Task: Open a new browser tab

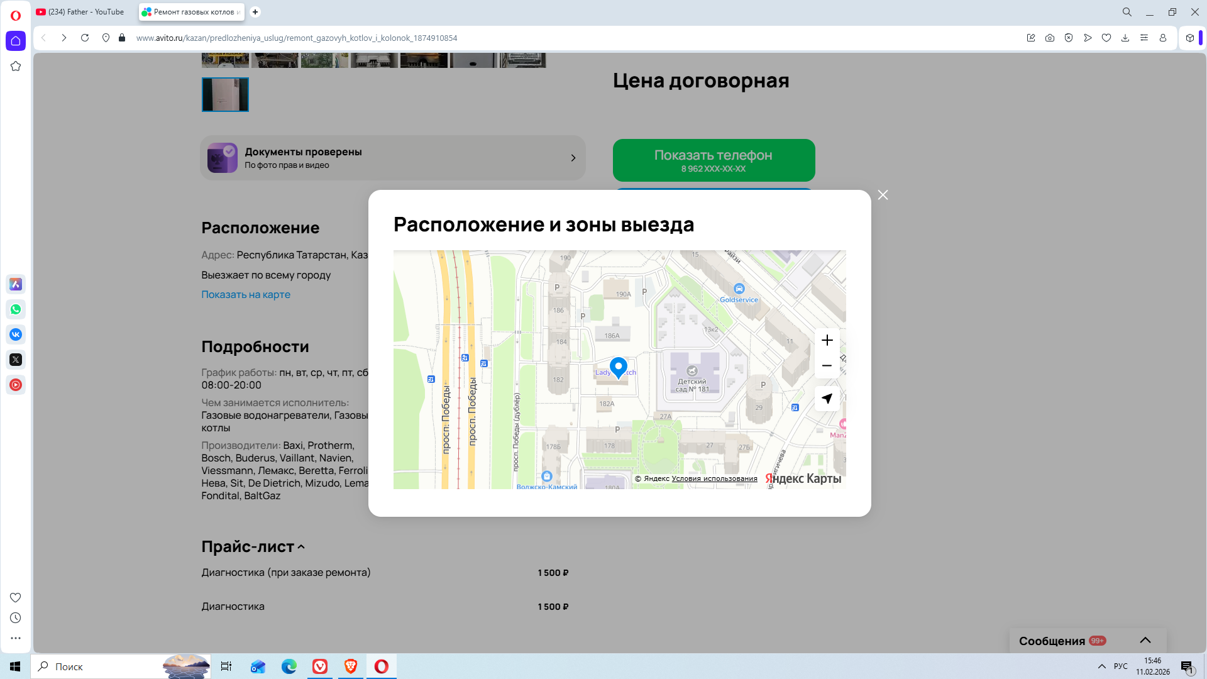Action: coord(255,12)
